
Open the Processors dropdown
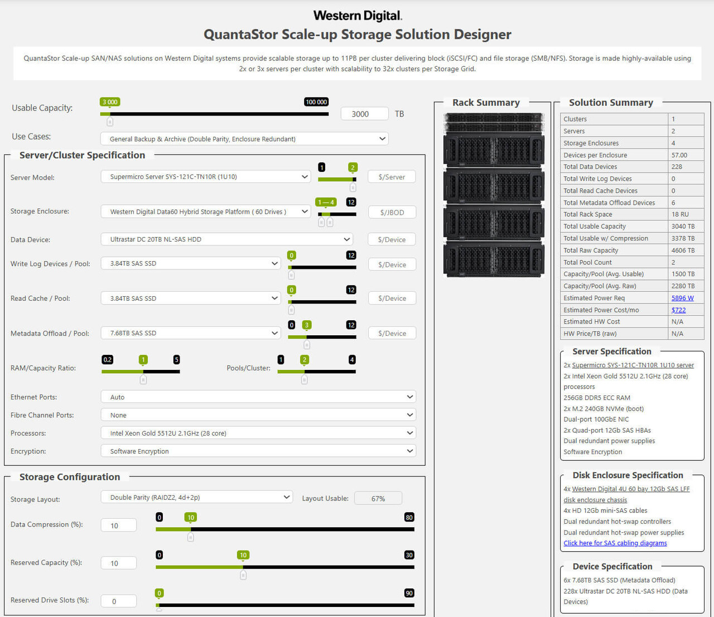pyautogui.click(x=258, y=433)
